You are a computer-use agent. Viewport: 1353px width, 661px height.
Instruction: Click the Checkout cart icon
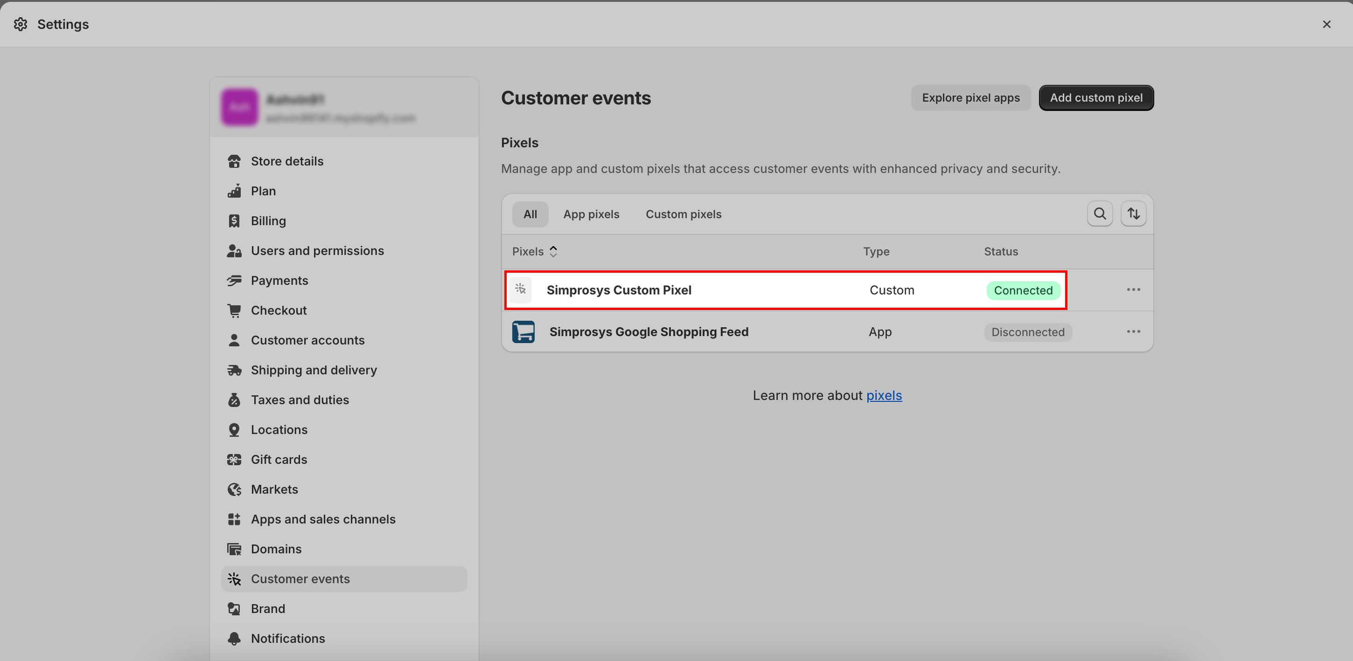[234, 310]
